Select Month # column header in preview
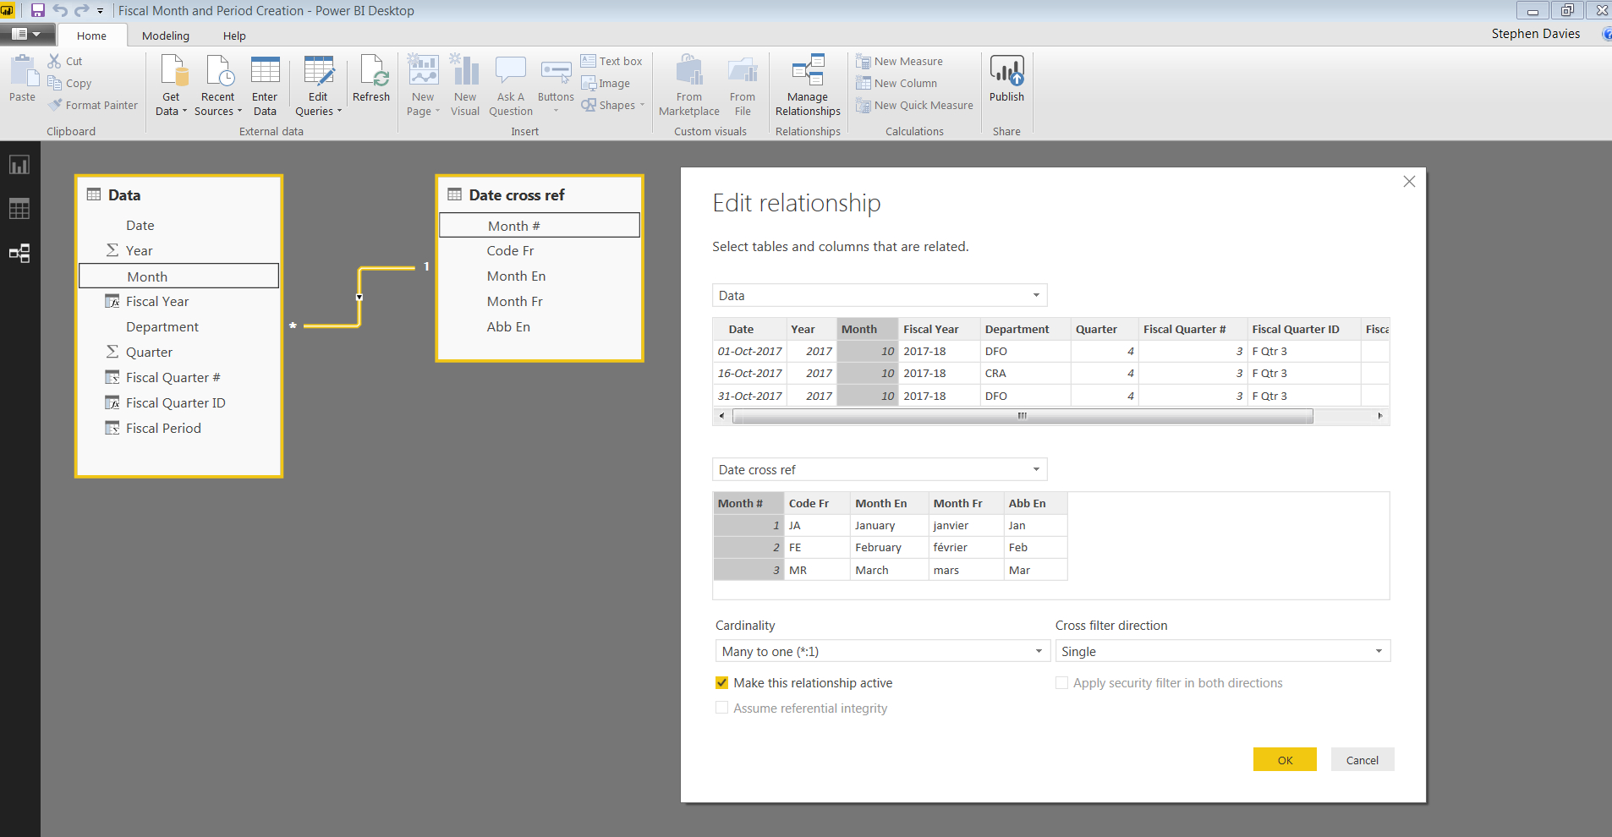The height and width of the screenshot is (837, 1612). 748,503
